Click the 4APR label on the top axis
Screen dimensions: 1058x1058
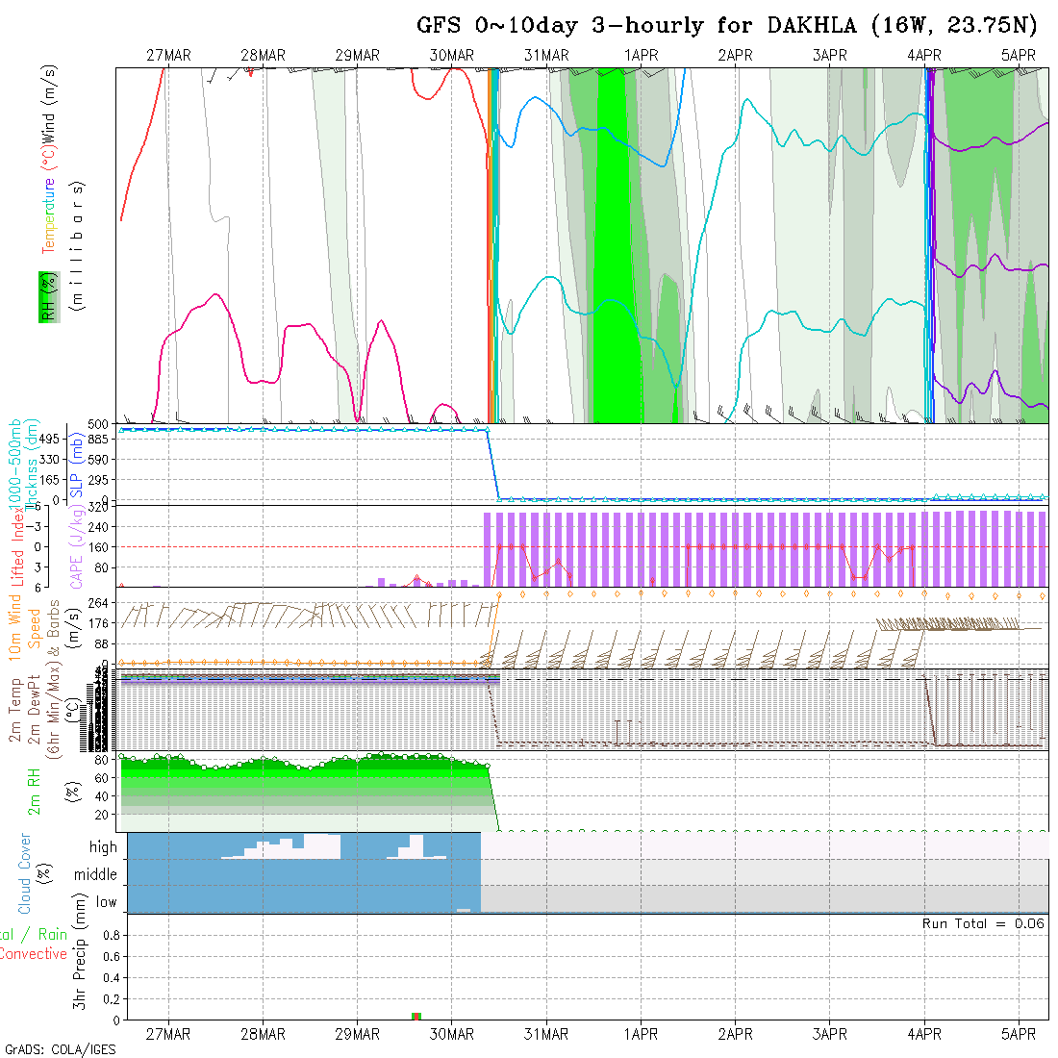click(924, 55)
